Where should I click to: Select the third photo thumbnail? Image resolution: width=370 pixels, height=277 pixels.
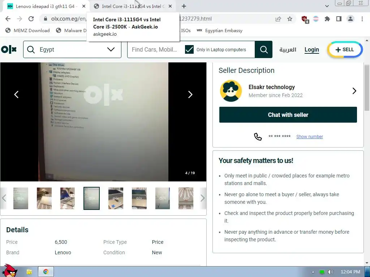[x=68, y=198]
